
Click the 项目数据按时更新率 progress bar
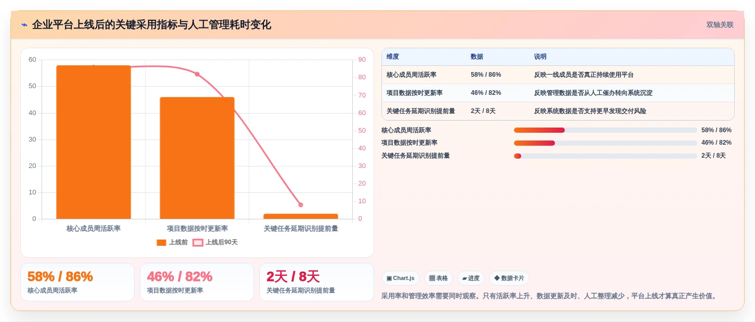[x=605, y=143]
